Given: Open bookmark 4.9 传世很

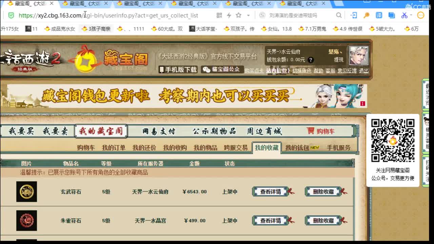Looking at the screenshot, I should (348, 29).
